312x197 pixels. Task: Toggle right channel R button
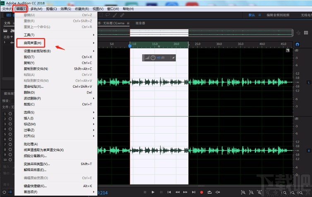(309, 151)
